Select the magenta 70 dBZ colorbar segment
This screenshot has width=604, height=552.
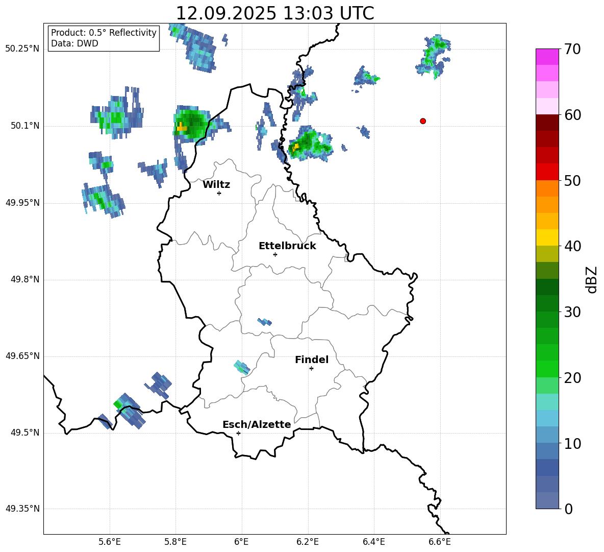pyautogui.click(x=547, y=56)
